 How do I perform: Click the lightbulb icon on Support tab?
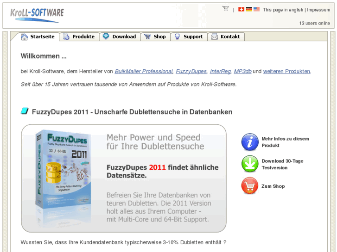(x=178, y=37)
